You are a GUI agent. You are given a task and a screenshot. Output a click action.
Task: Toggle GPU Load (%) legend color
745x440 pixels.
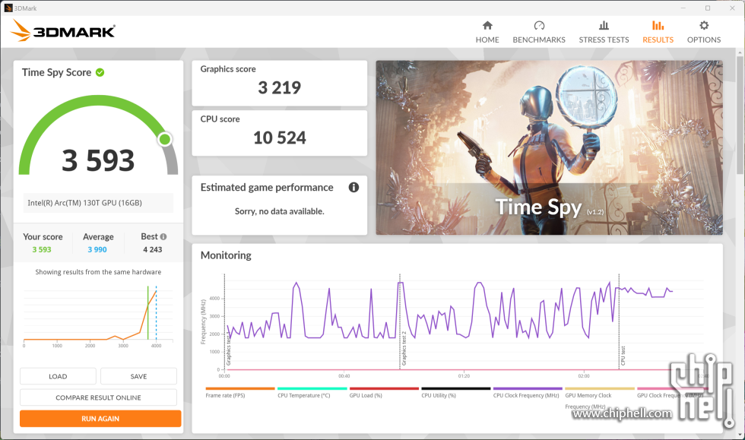click(384, 388)
